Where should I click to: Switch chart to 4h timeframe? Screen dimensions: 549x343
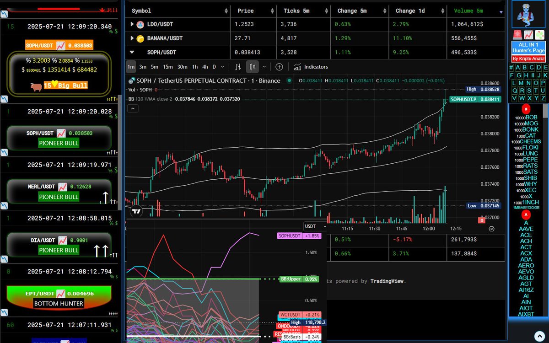pos(205,67)
